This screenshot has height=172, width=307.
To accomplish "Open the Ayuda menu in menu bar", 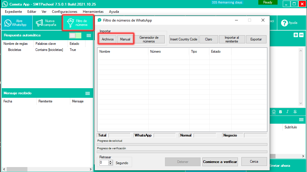I will (x=114, y=12).
